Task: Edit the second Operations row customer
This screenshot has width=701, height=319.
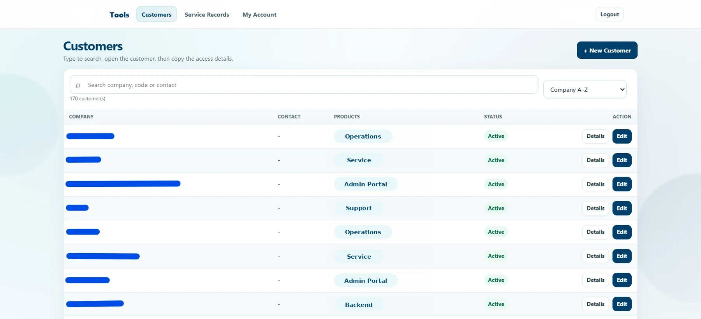Action: click(622, 232)
